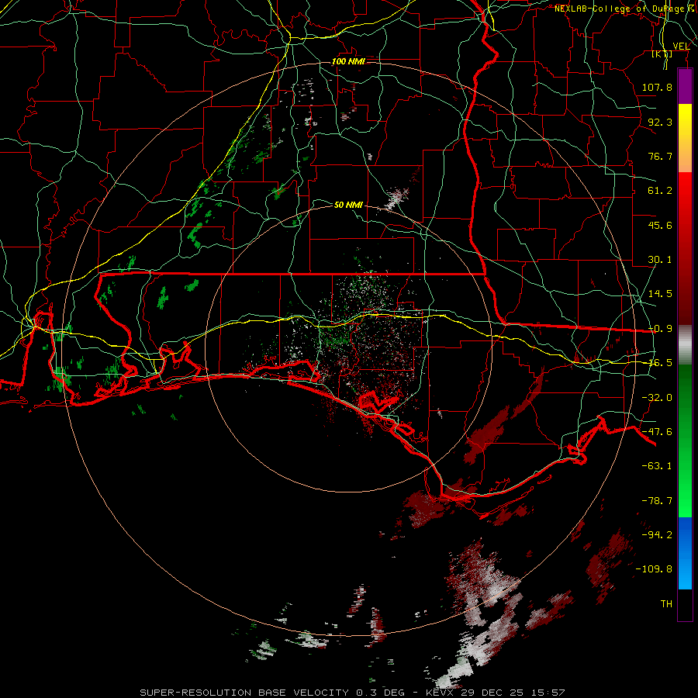Click the -0.9 legend value

[x=660, y=329]
